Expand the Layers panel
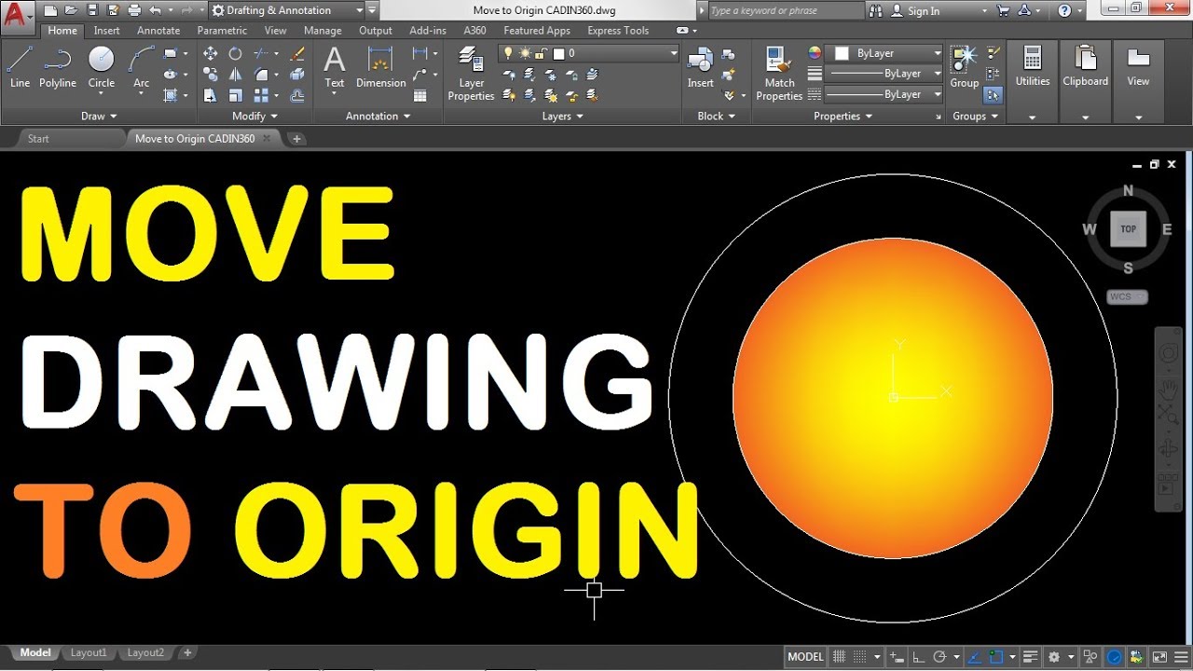Image resolution: width=1193 pixels, height=671 pixels. (563, 116)
